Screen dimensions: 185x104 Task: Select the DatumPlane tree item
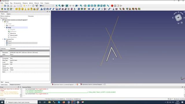13,37
